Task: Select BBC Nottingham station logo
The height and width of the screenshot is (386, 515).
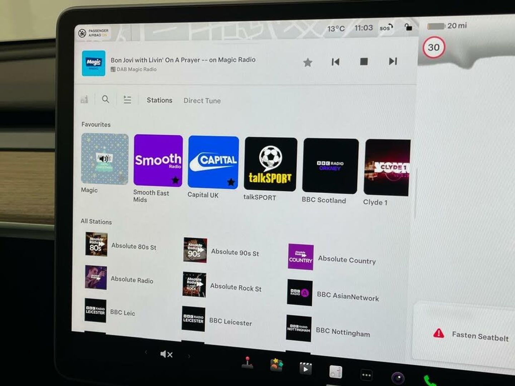Action: pyautogui.click(x=299, y=328)
